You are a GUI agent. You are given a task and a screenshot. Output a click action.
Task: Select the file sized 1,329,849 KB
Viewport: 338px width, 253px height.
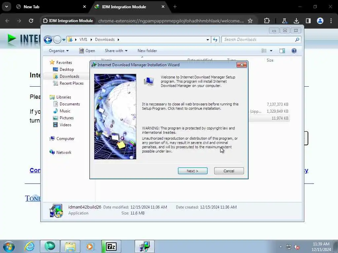click(277, 111)
